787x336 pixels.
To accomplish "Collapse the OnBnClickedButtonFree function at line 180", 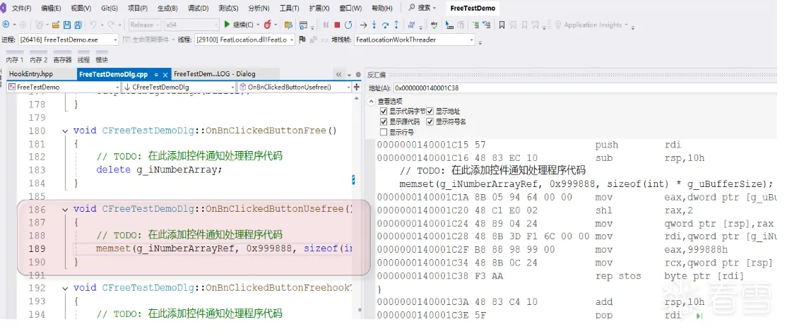I will click(65, 131).
